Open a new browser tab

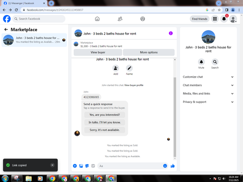(51, 3)
